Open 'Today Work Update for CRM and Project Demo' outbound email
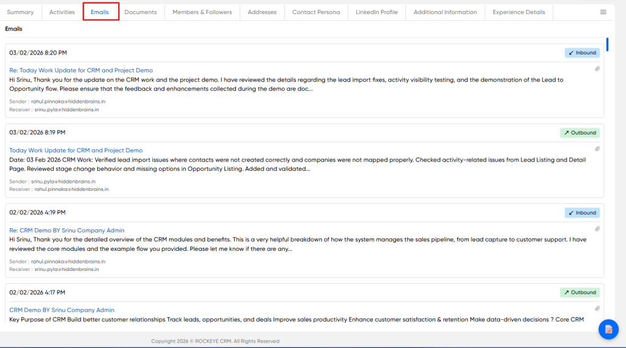Screen dimensions: 626x348 click(76, 150)
